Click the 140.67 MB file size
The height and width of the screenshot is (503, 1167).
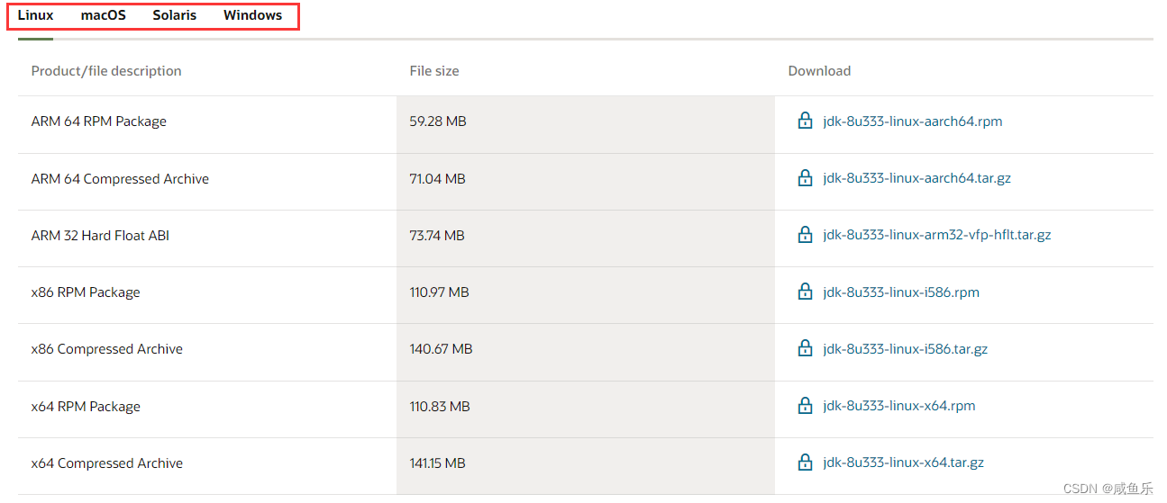point(441,348)
